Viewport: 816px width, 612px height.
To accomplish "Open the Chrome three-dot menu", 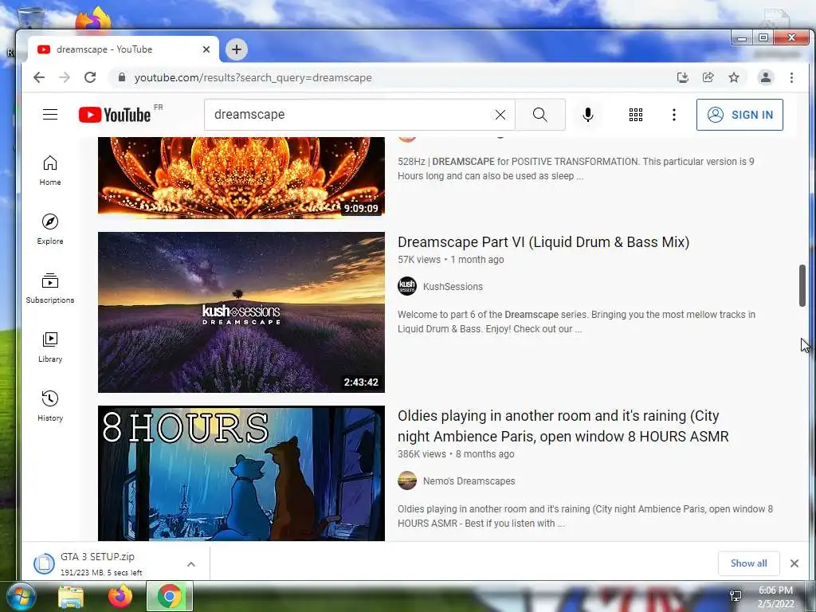I will click(x=791, y=77).
